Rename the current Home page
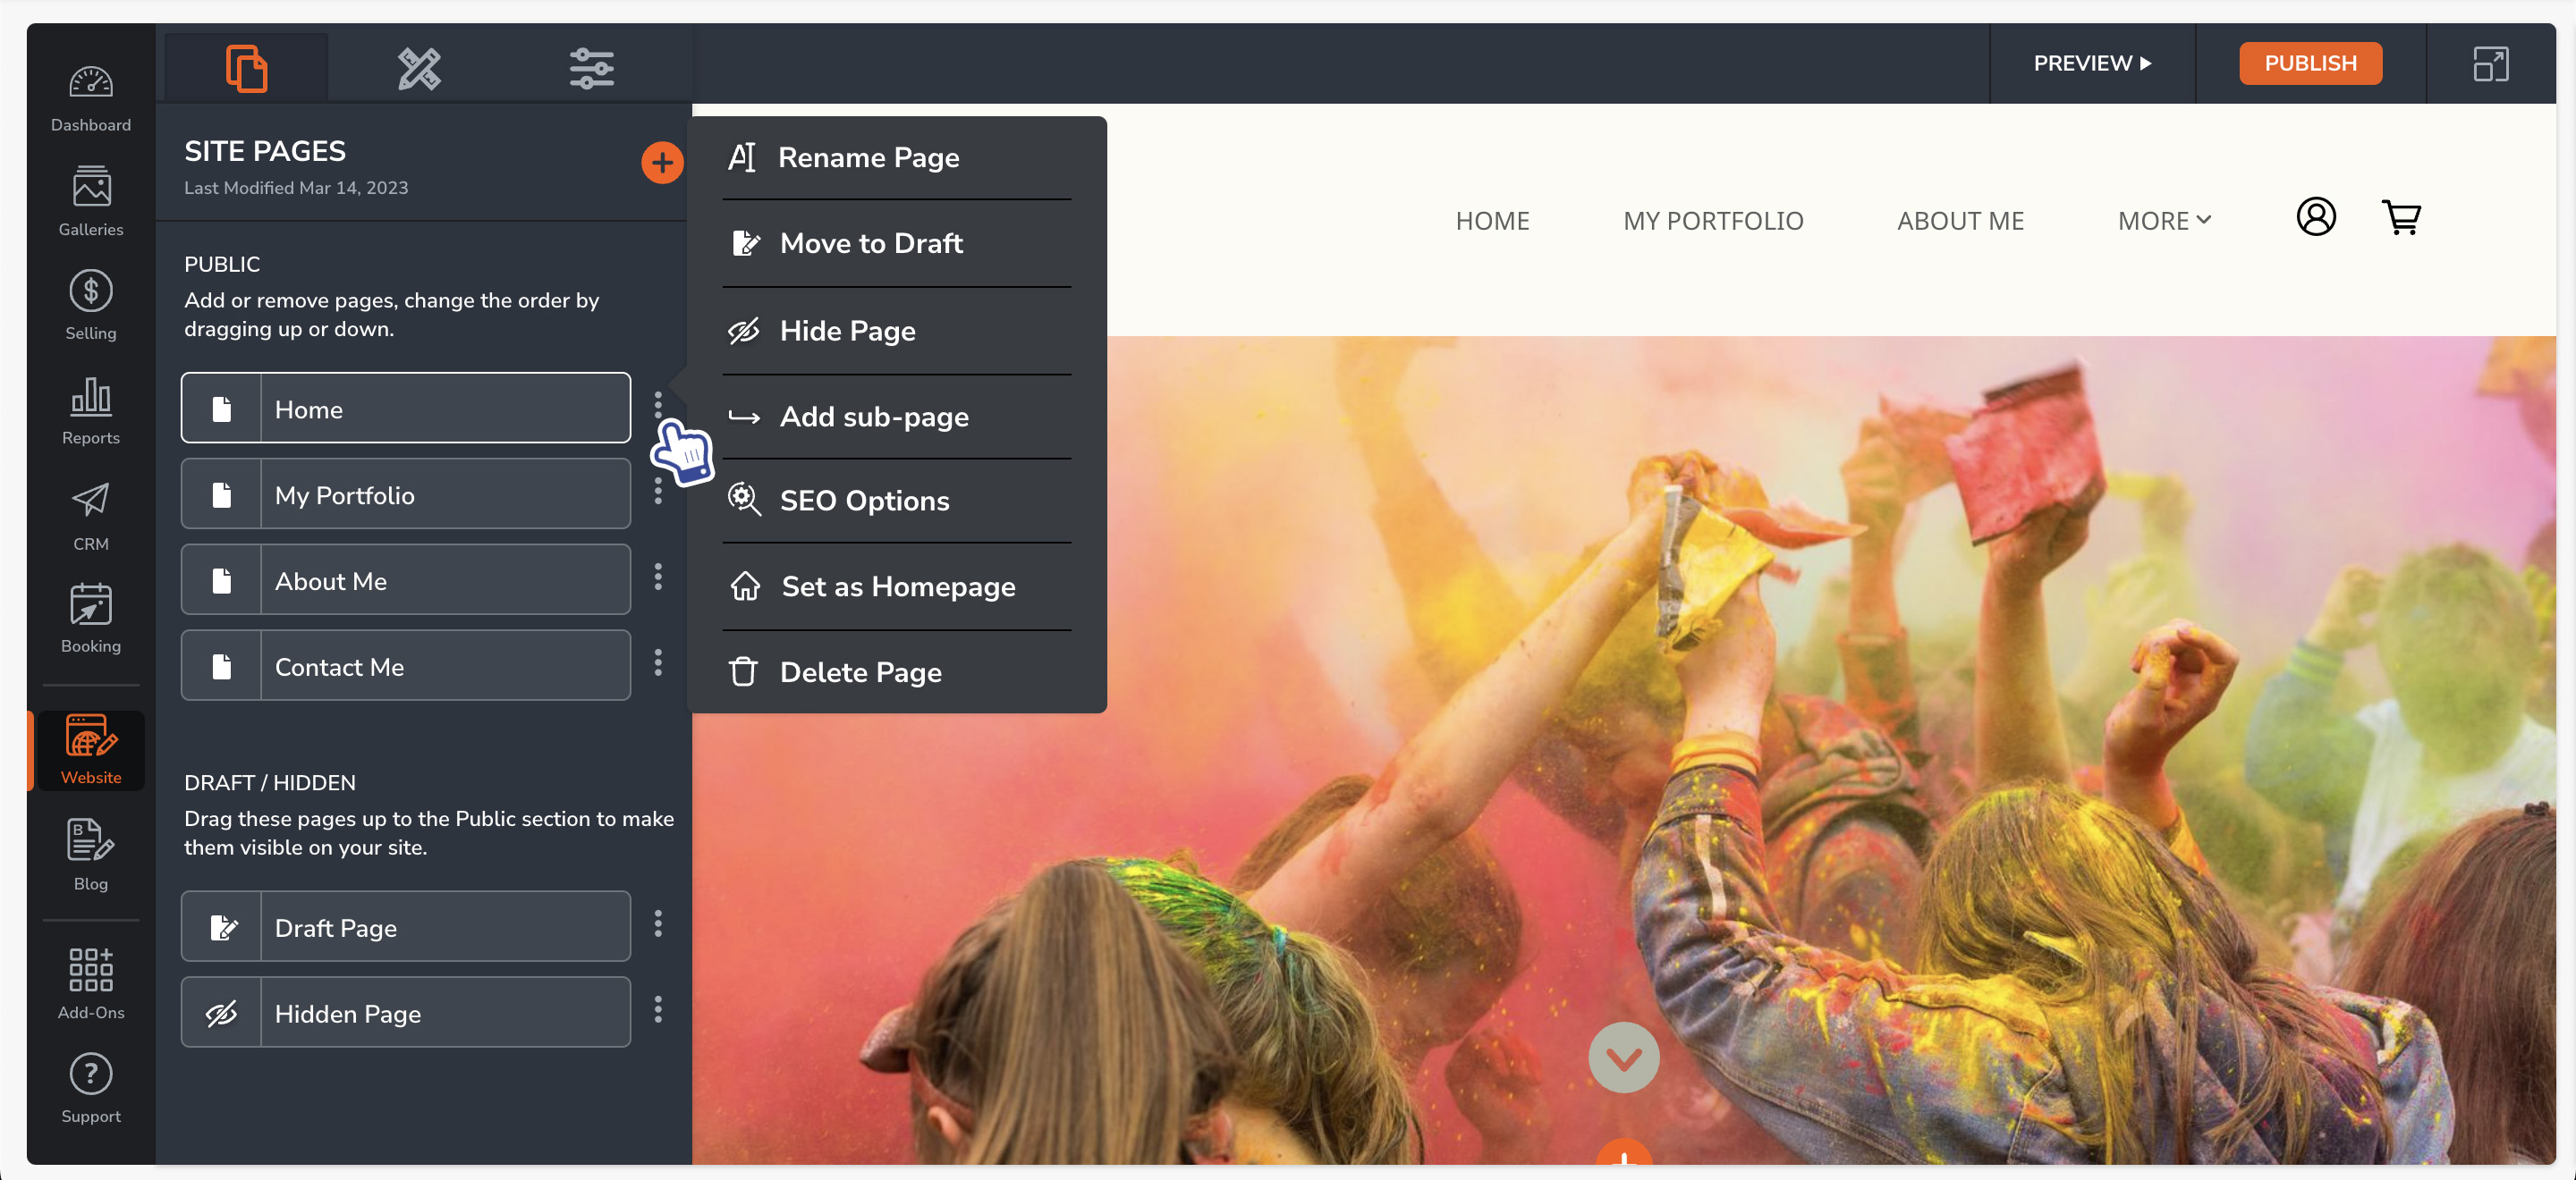The height and width of the screenshot is (1180, 2576). coord(869,156)
